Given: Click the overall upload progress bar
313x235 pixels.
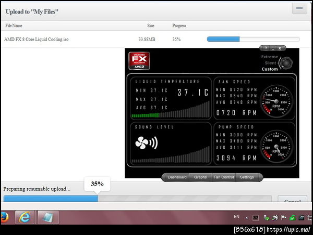Looking at the screenshot, I should (x=138, y=199).
